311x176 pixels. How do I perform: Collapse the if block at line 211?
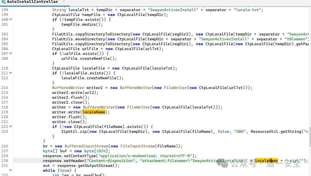click(x=11, y=73)
